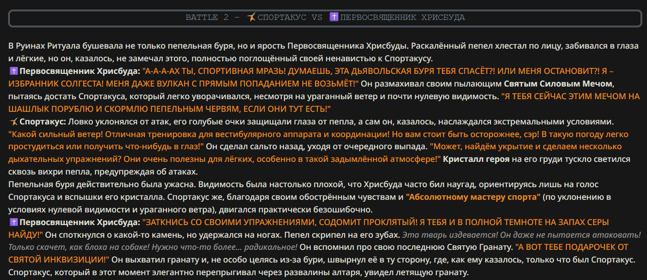Click "Первосвященник Хрисбуда:" label preceding "ЗАТКНИСЬ"
This screenshot has height=280, width=647.
80,223
